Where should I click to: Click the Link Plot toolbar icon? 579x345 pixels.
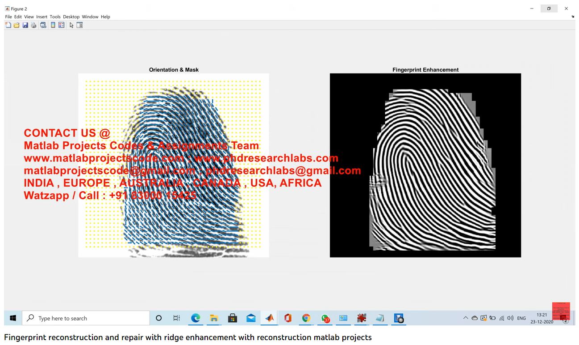pos(43,25)
